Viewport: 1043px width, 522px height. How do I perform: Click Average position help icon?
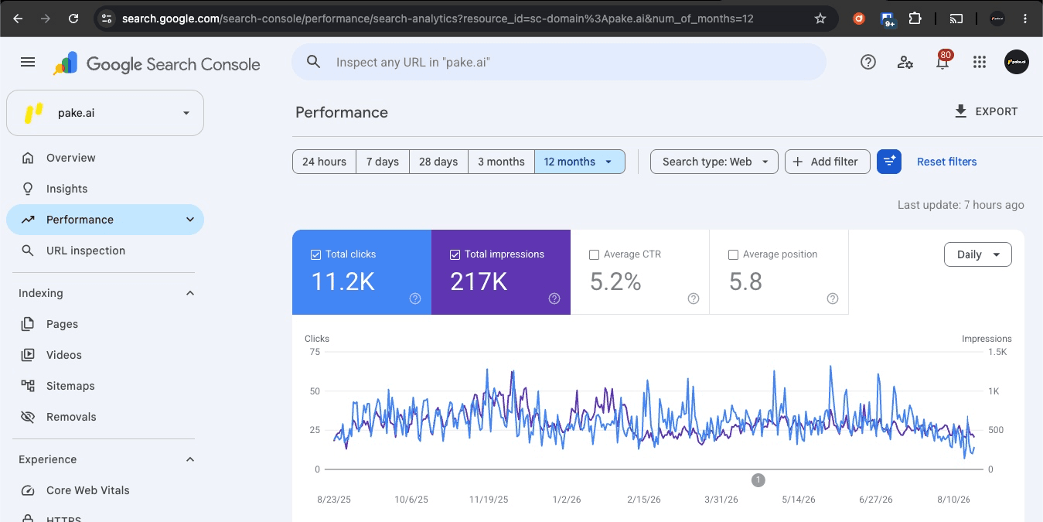(833, 299)
